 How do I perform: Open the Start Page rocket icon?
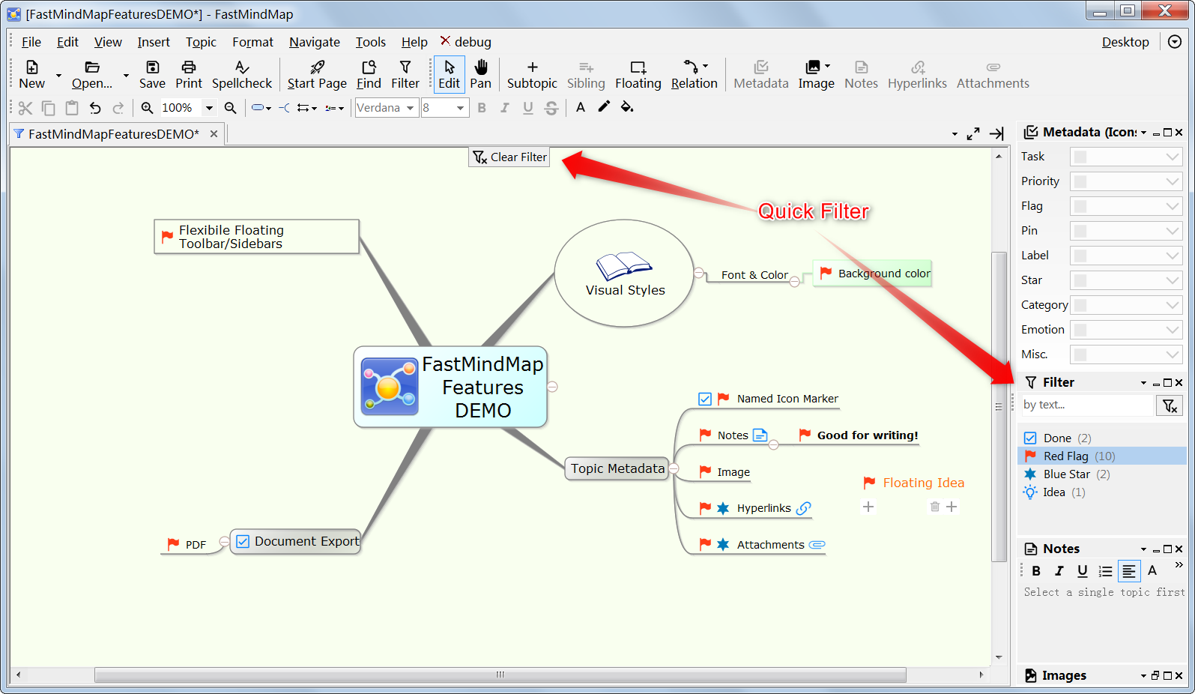[317, 67]
